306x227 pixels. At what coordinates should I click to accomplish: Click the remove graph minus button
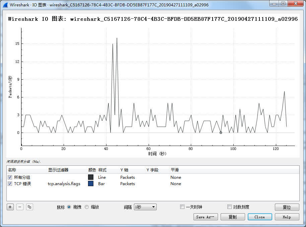tap(20, 207)
